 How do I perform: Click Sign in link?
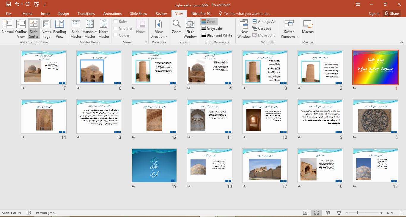tap(374, 14)
